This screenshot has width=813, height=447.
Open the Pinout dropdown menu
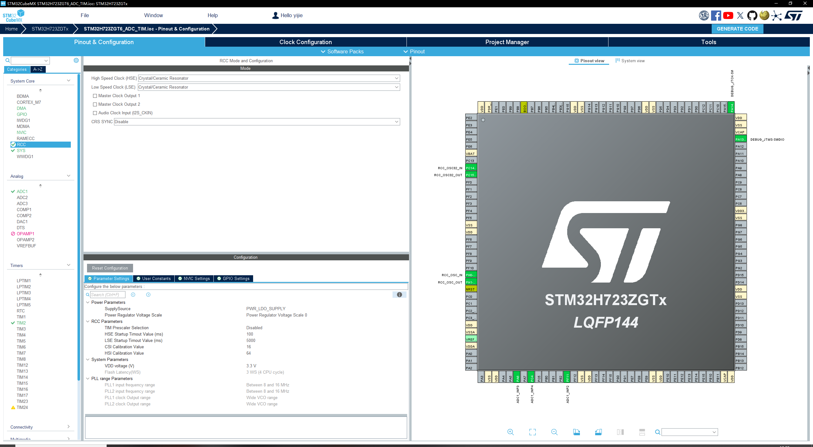(x=414, y=51)
